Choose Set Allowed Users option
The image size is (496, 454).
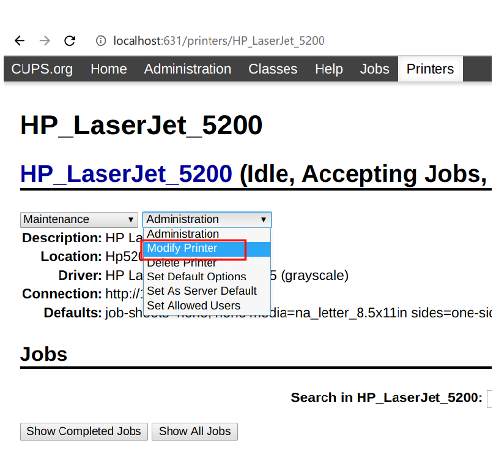[194, 306]
